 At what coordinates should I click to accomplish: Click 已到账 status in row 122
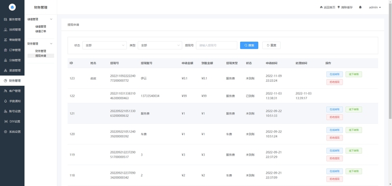(250, 96)
